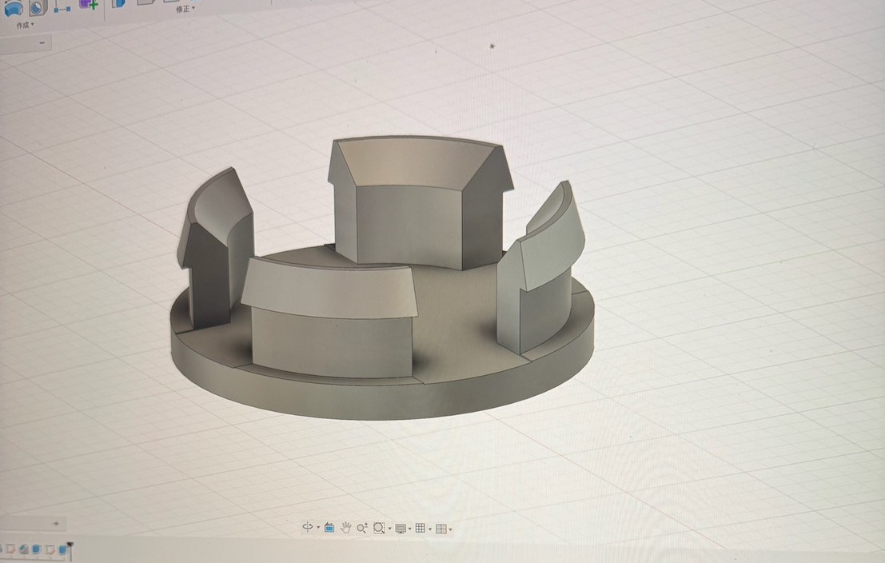The image size is (885, 563).
Task: Click the Look At camera icon
Action: tap(329, 528)
